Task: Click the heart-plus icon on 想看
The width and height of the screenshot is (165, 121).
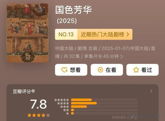Action: click(x=64, y=70)
